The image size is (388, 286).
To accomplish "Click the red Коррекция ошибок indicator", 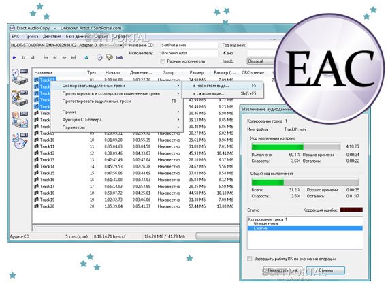I will [x=351, y=210].
